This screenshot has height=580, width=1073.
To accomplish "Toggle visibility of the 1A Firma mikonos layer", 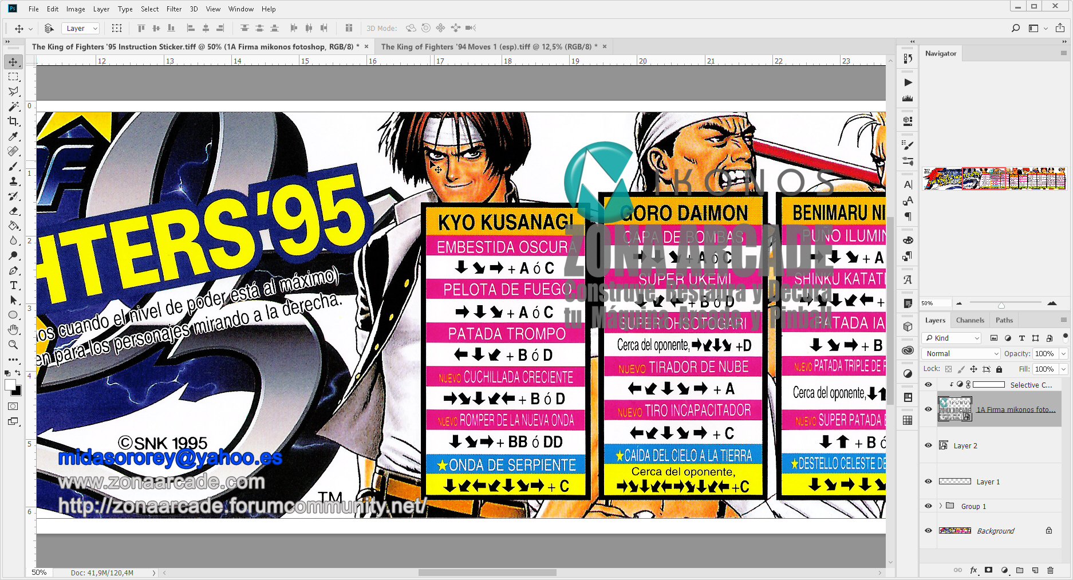I will click(x=928, y=409).
